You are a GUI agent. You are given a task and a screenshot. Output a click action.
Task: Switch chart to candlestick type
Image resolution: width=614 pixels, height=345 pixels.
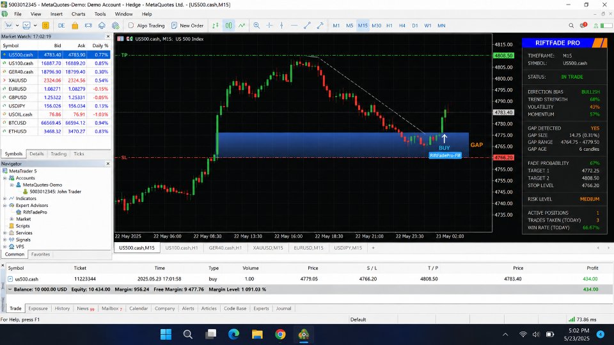(x=229, y=26)
